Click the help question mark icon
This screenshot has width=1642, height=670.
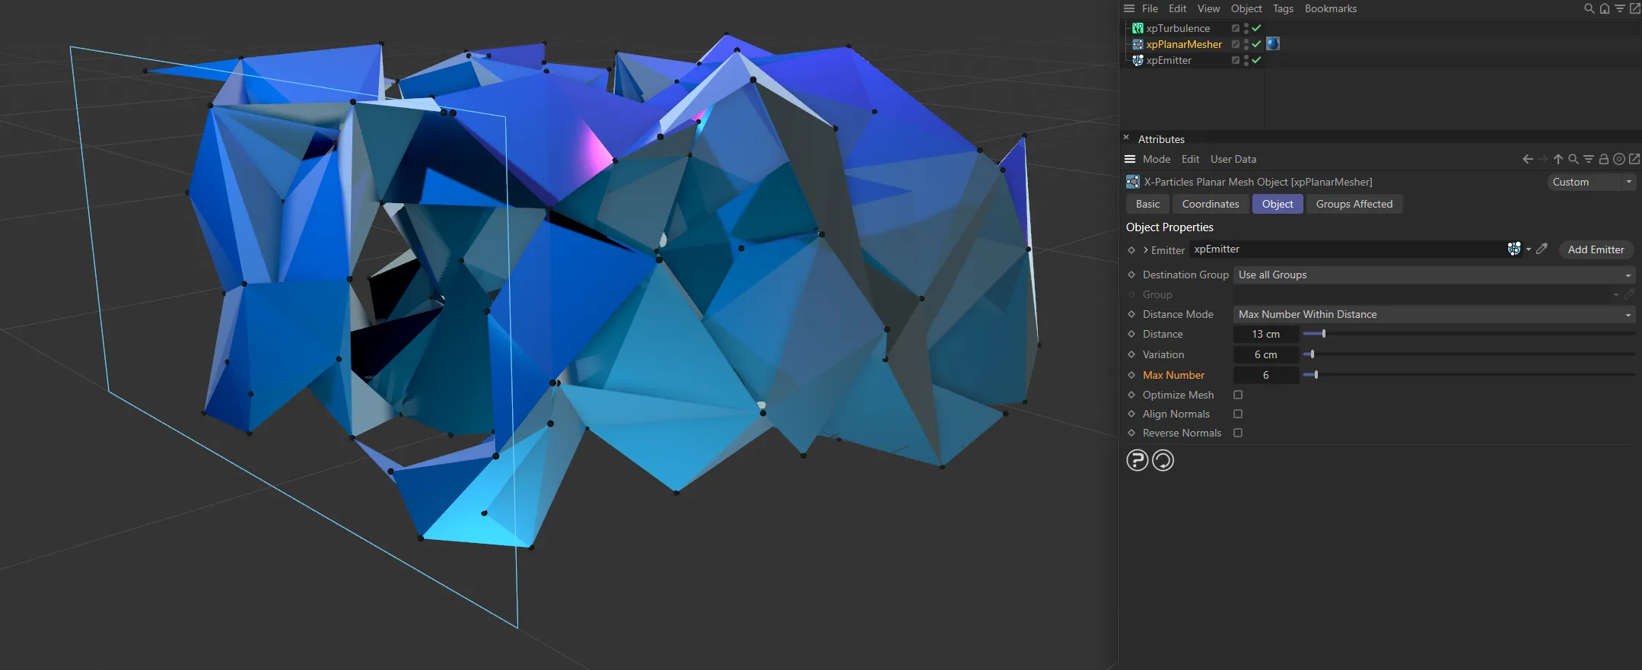pos(1137,460)
